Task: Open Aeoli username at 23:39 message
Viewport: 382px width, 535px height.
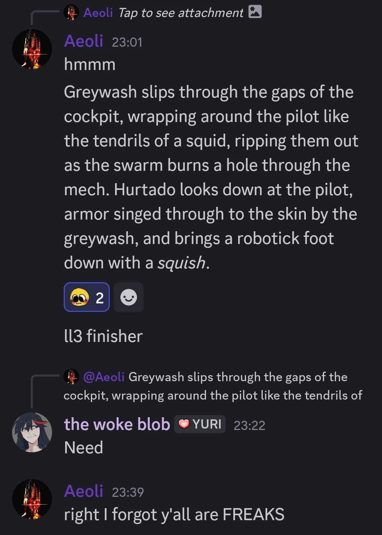Action: [84, 491]
